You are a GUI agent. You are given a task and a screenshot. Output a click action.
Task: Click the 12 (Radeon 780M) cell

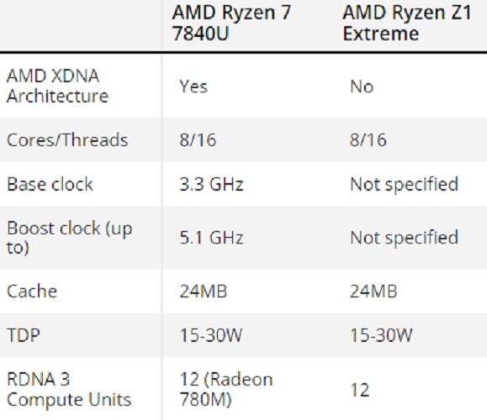pyautogui.click(x=226, y=389)
